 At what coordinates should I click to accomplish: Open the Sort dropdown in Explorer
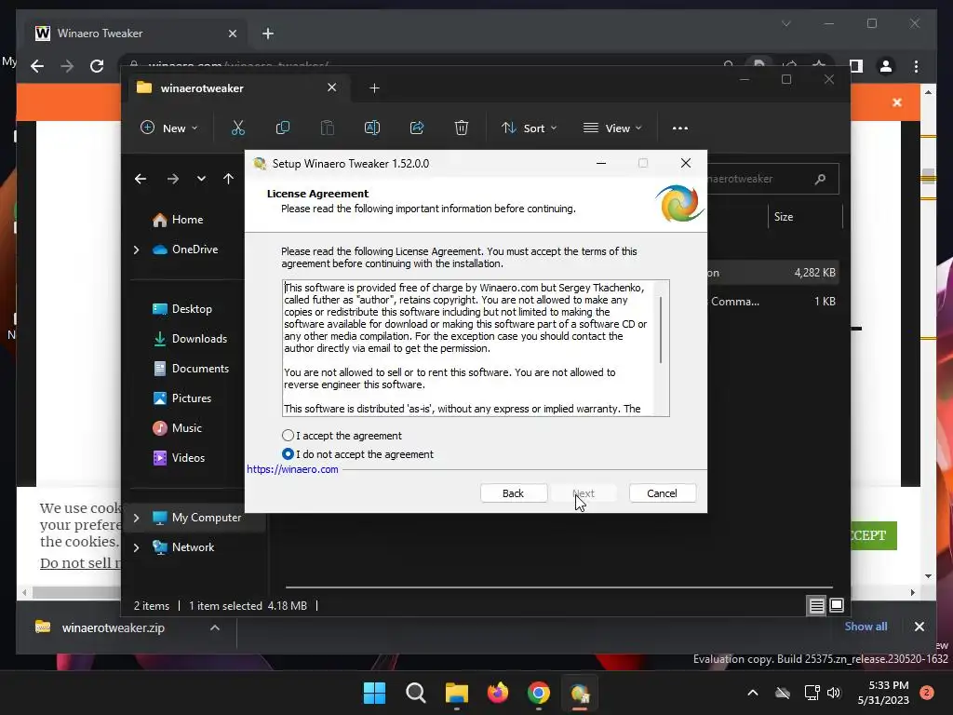coord(529,128)
